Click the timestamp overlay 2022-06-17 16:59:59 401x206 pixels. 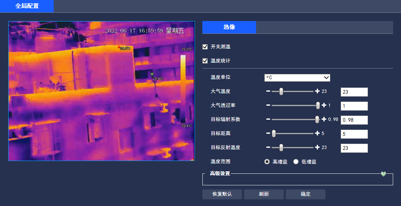click(134, 31)
